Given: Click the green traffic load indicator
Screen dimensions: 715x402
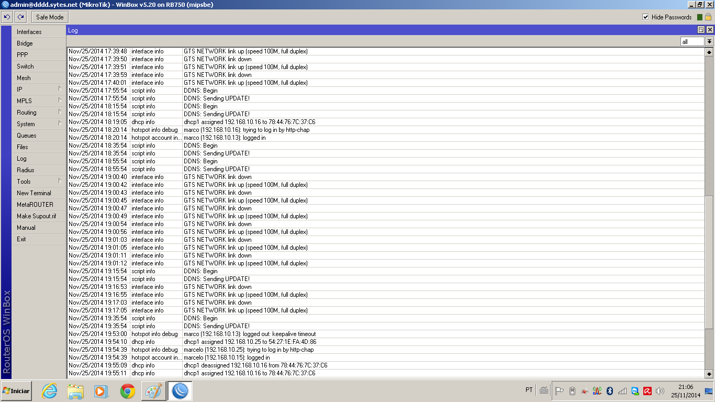Looking at the screenshot, I should [700, 17].
